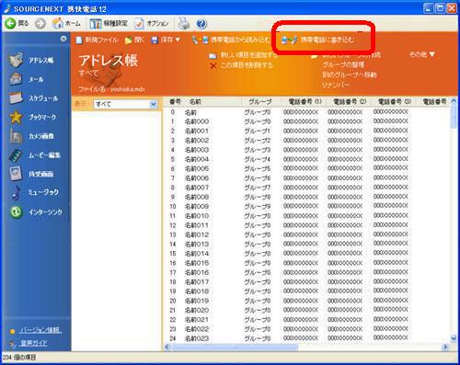
Task: Sort by the 電話番号 (2) column header
Action: click(350, 102)
